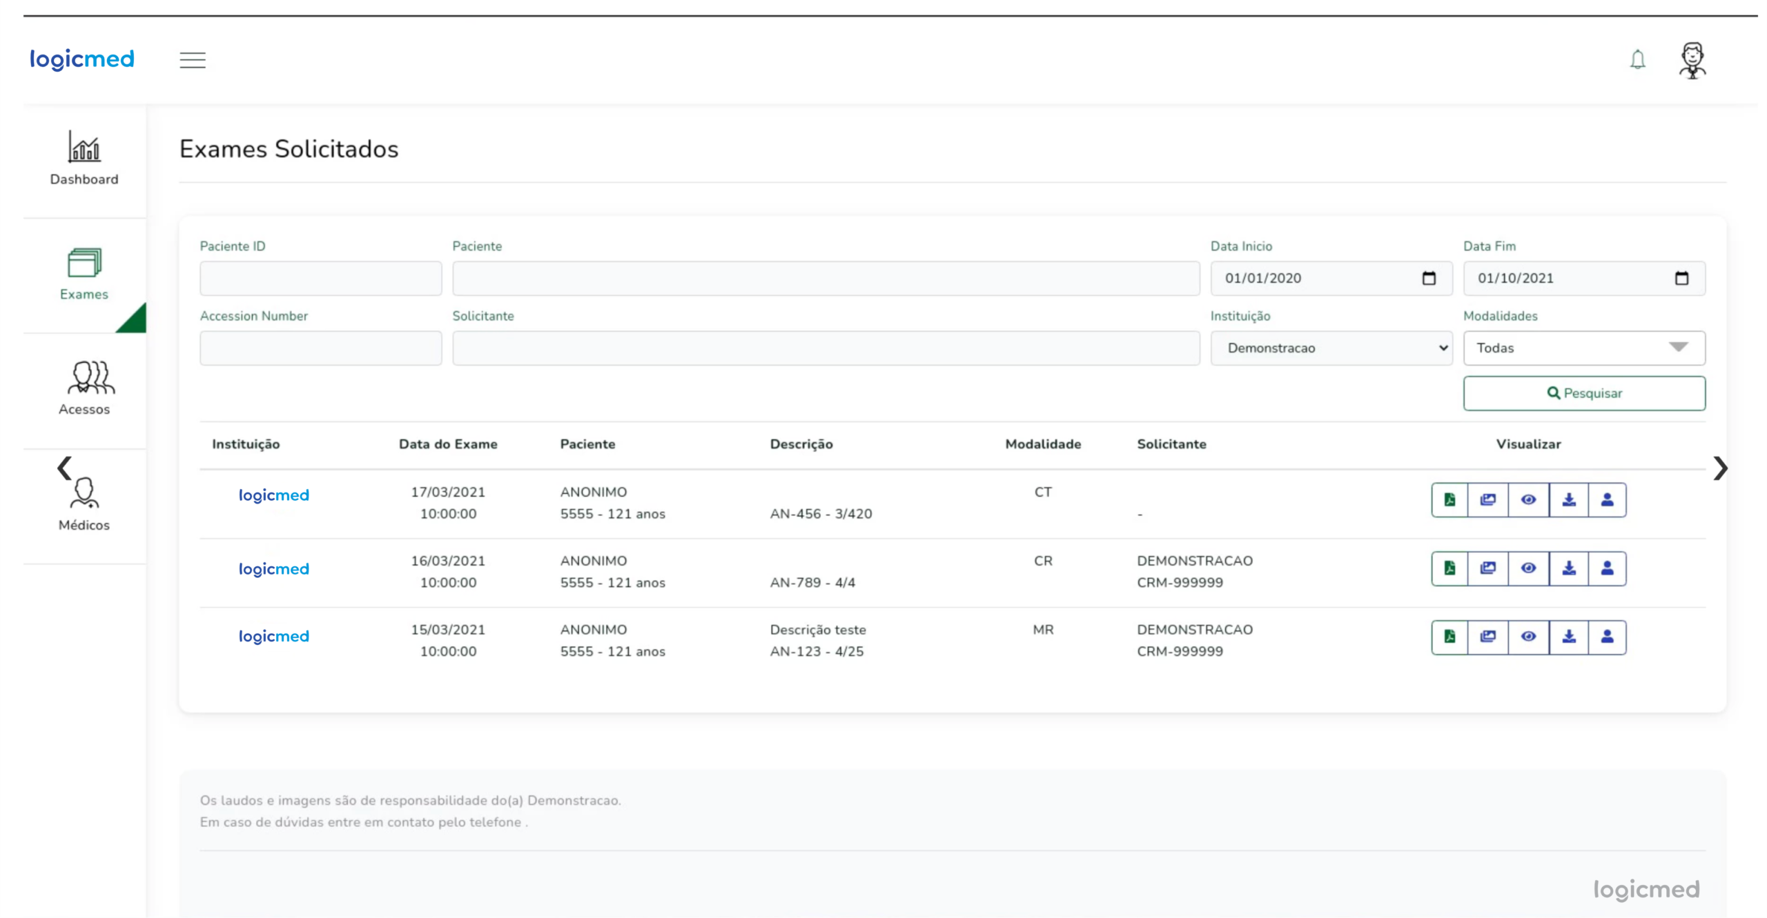This screenshot has height=918, width=1767.
Task: Select the AN-456 - 3/420 description
Action: point(821,515)
